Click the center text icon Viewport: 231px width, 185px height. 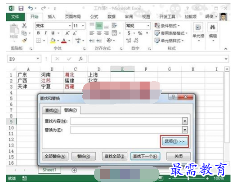99,33
